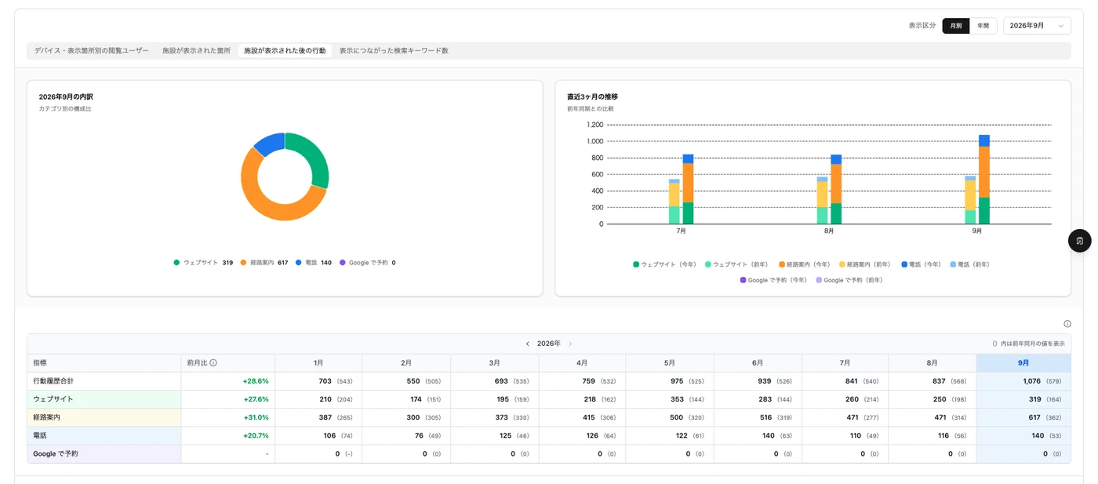Switch to 施設が表示された箇所 tab
This screenshot has height=484, width=1098.
pyautogui.click(x=196, y=50)
